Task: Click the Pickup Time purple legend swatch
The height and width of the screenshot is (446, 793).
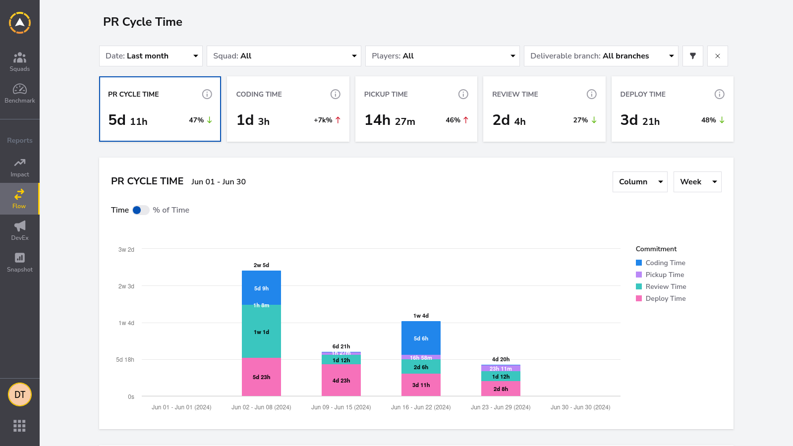Action: [639, 275]
